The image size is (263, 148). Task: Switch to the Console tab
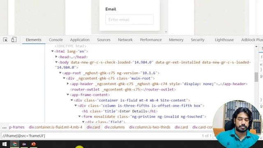tap(56, 40)
